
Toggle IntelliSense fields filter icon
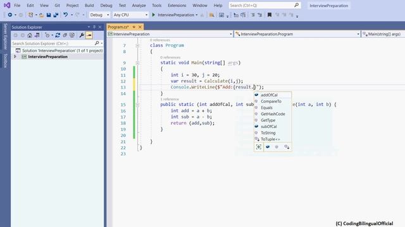[x=268, y=147]
